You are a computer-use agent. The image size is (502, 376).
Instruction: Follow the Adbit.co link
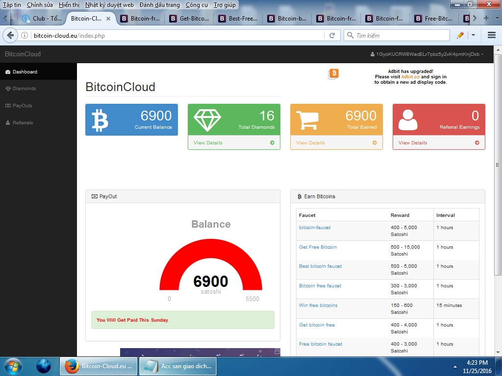coord(410,77)
